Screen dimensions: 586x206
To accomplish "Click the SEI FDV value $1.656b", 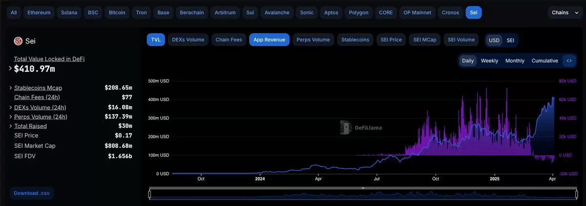I will click(120, 156).
